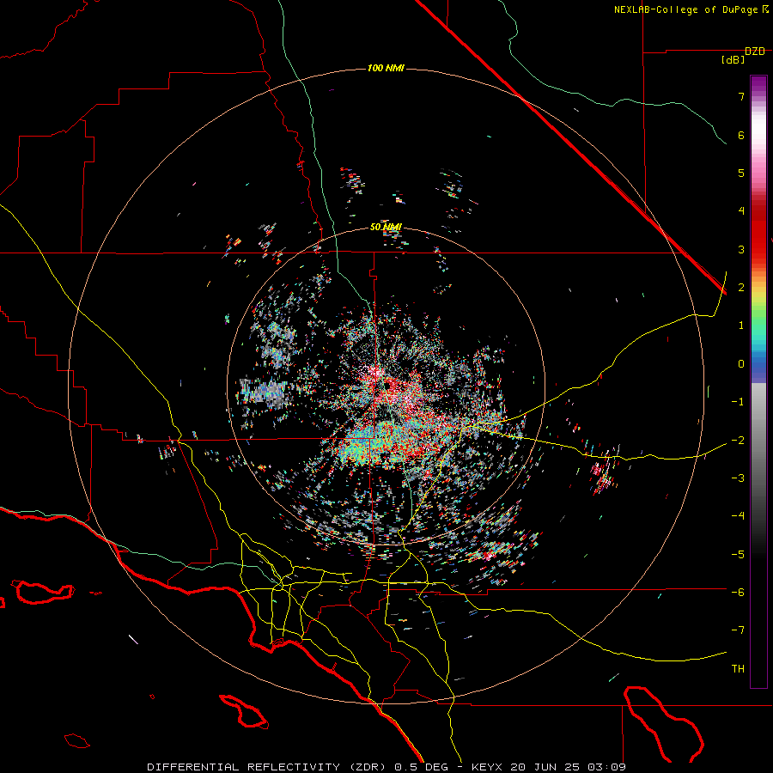Click the 0 dB value on scale

(x=741, y=364)
